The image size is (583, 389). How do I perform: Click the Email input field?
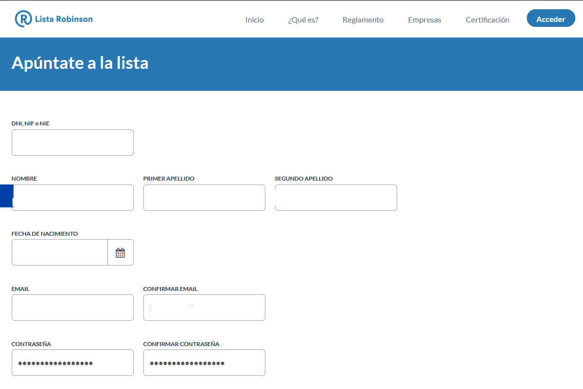point(73,308)
